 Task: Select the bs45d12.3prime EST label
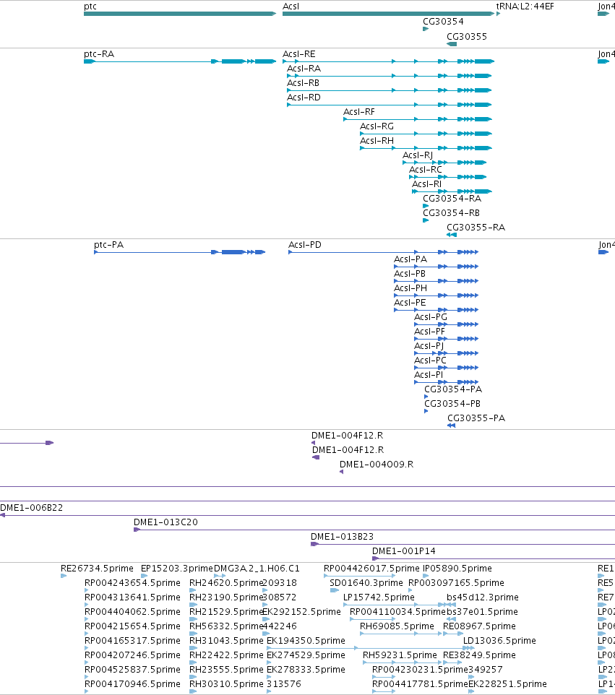[x=483, y=597]
